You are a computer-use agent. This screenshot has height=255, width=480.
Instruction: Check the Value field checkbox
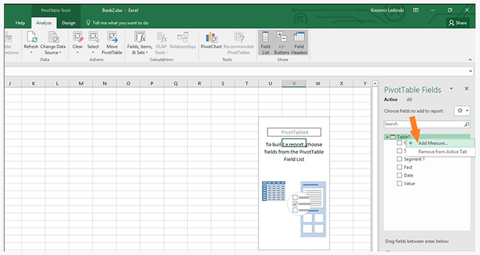pos(399,184)
